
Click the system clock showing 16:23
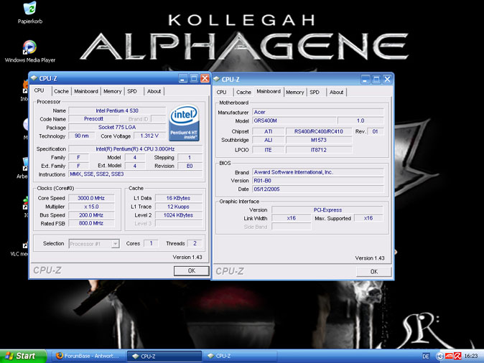coord(471,357)
